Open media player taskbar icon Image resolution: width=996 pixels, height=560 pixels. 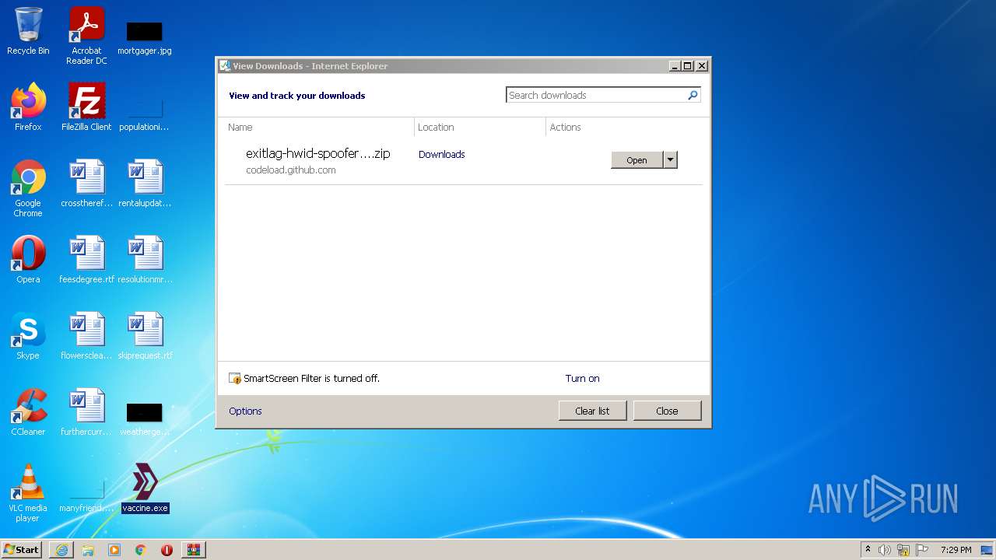pos(114,550)
